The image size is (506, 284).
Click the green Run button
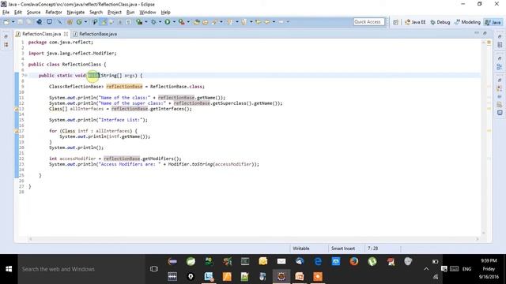(167, 22)
